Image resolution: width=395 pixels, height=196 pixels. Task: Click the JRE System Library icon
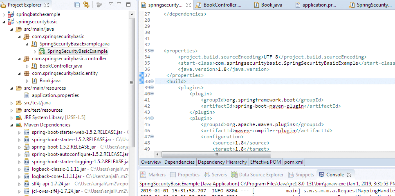pos(19,117)
